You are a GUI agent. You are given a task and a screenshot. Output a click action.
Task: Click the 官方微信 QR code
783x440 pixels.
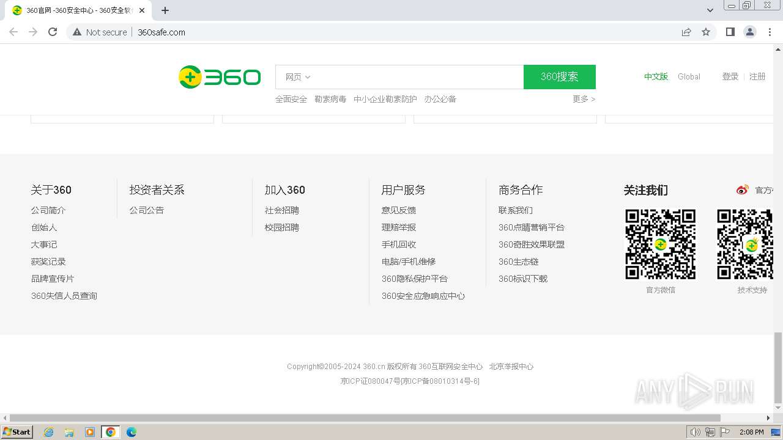tap(660, 244)
